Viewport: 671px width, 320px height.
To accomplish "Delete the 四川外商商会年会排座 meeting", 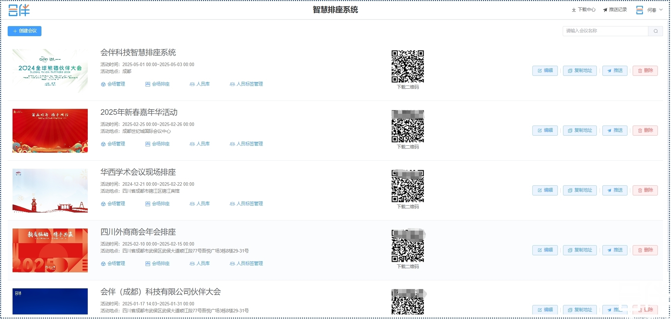I will pos(645,250).
